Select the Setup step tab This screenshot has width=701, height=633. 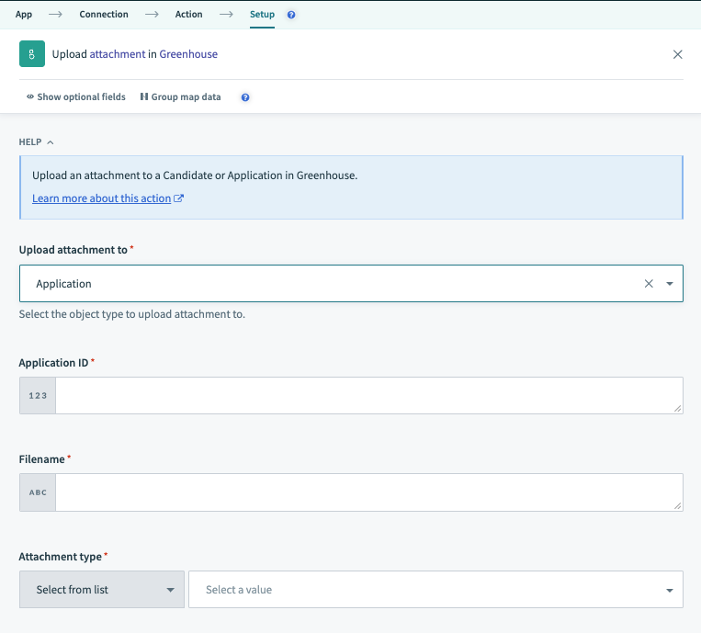tap(262, 15)
